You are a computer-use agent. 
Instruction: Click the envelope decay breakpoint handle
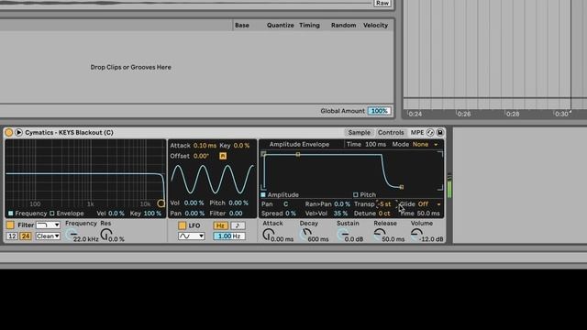pos(298,154)
